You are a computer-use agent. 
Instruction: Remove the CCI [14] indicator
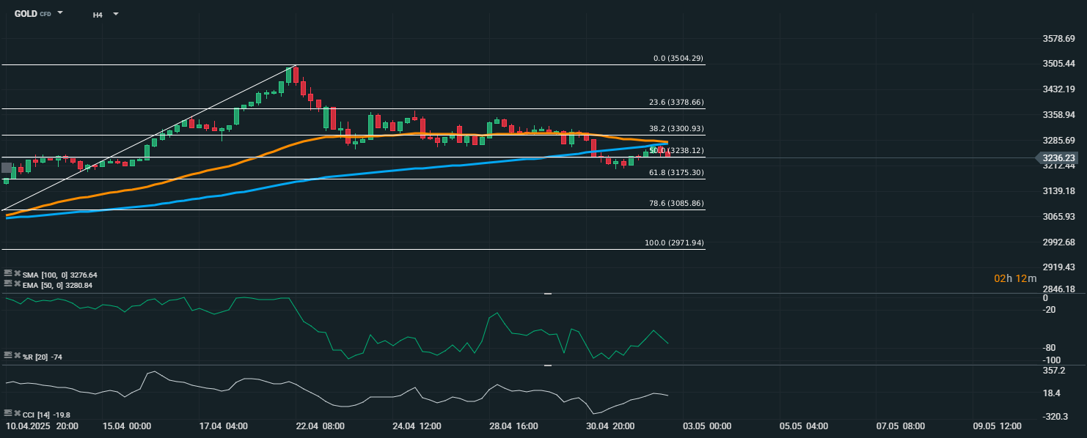point(17,414)
